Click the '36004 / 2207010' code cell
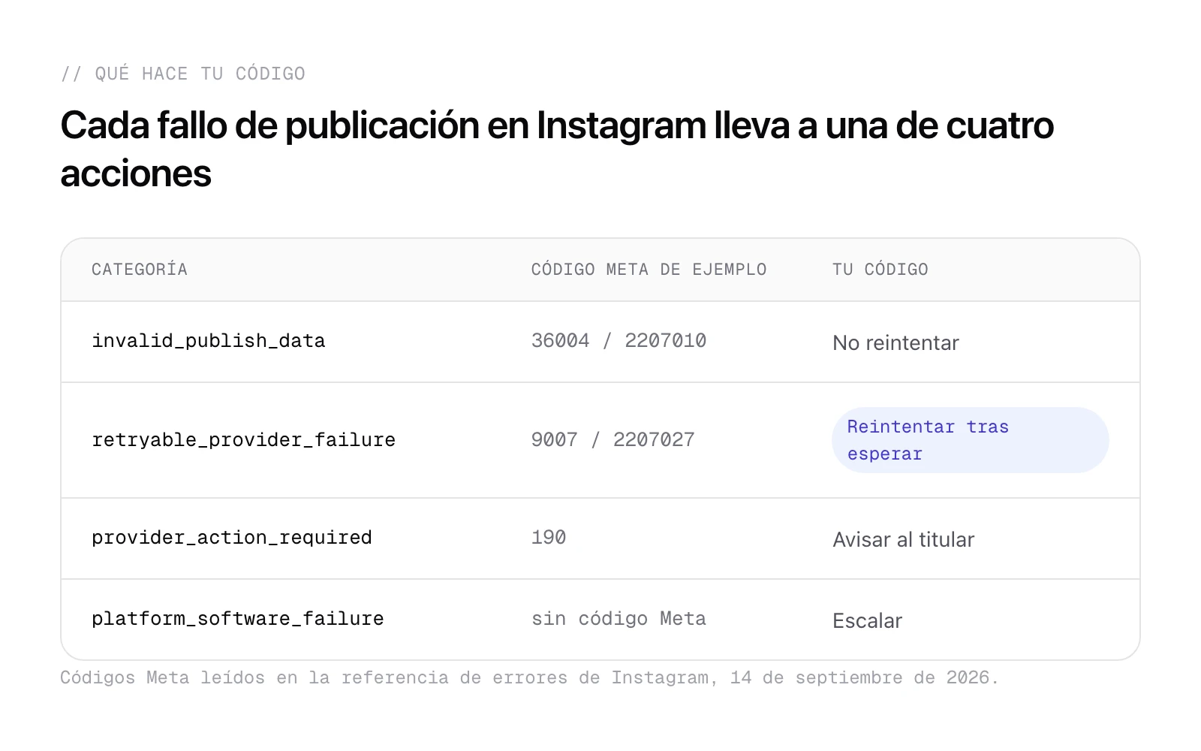The height and width of the screenshot is (751, 1201). tap(619, 341)
